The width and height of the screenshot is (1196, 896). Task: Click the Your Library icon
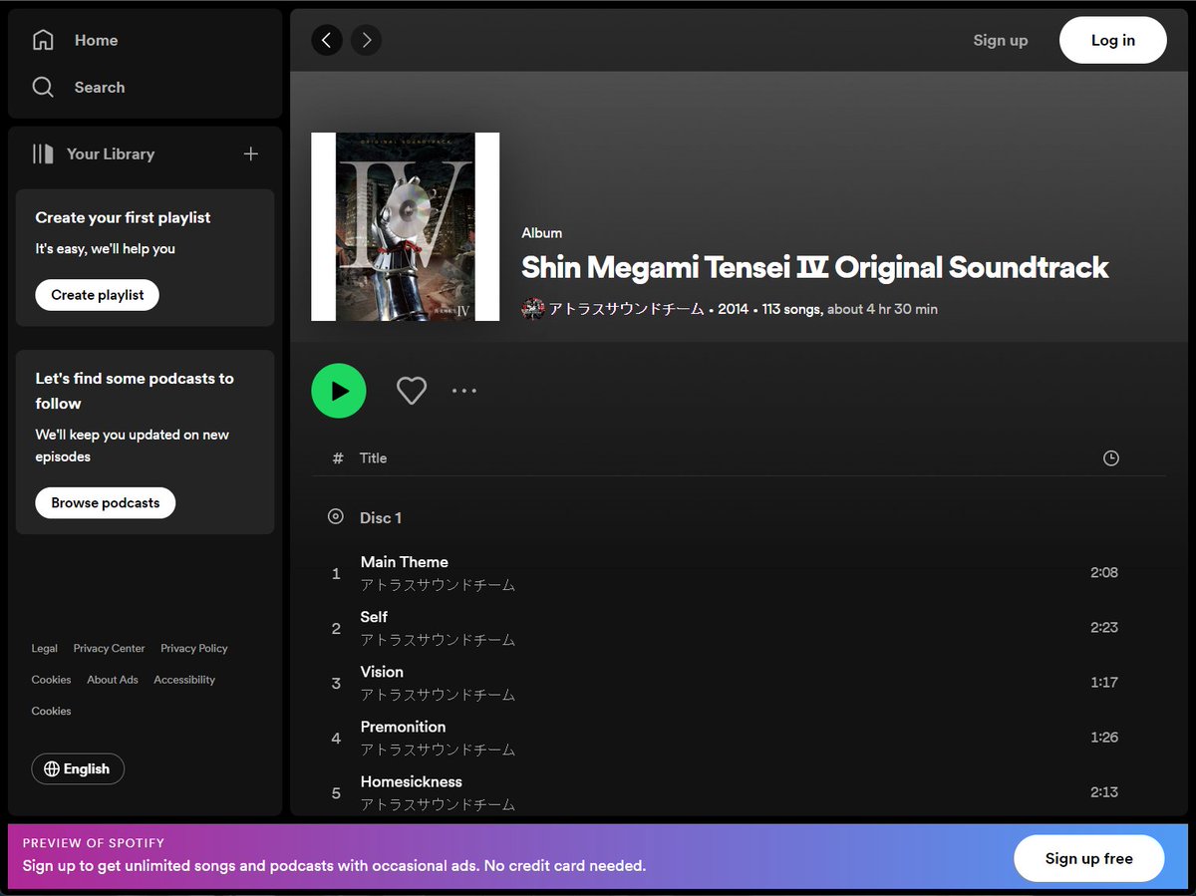pyautogui.click(x=43, y=153)
